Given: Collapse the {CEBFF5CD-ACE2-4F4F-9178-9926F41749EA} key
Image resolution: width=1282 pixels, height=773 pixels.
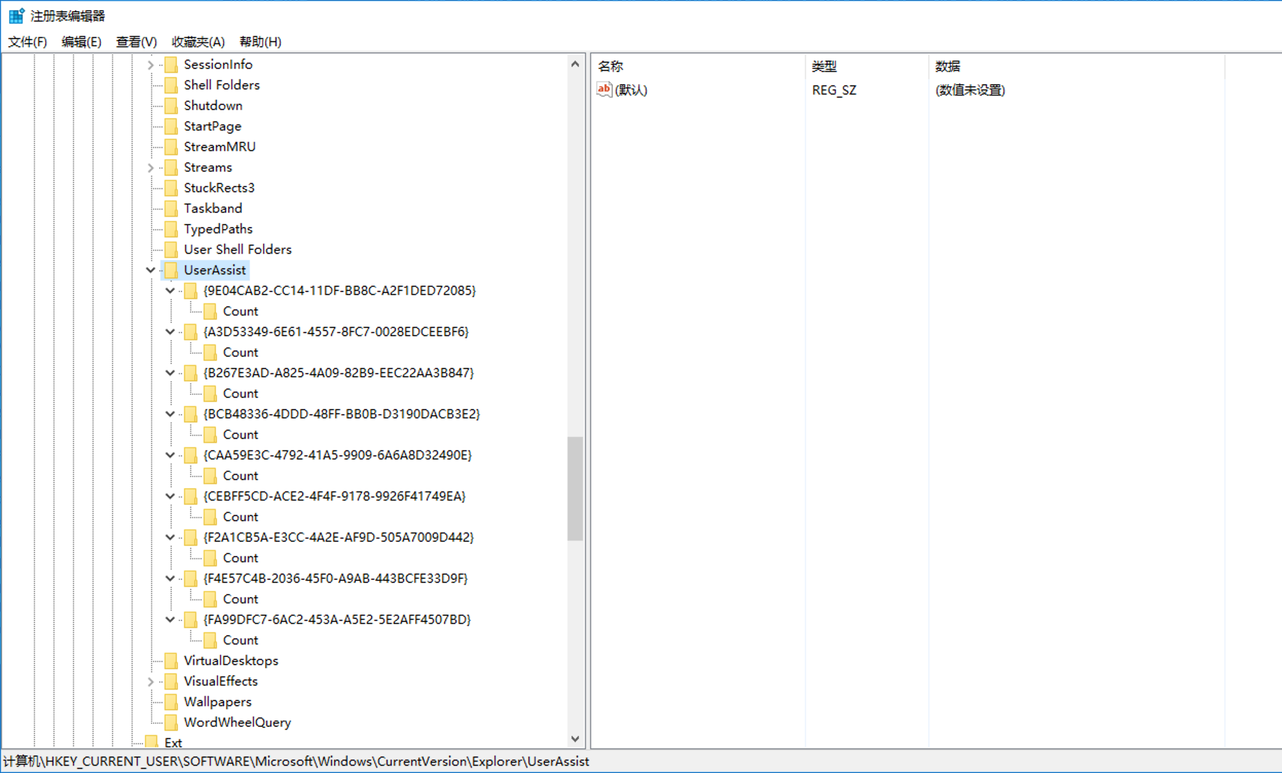Looking at the screenshot, I should (170, 496).
